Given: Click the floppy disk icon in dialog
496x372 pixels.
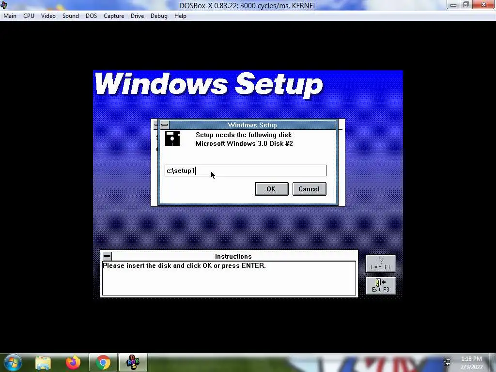Looking at the screenshot, I should coord(172,139).
